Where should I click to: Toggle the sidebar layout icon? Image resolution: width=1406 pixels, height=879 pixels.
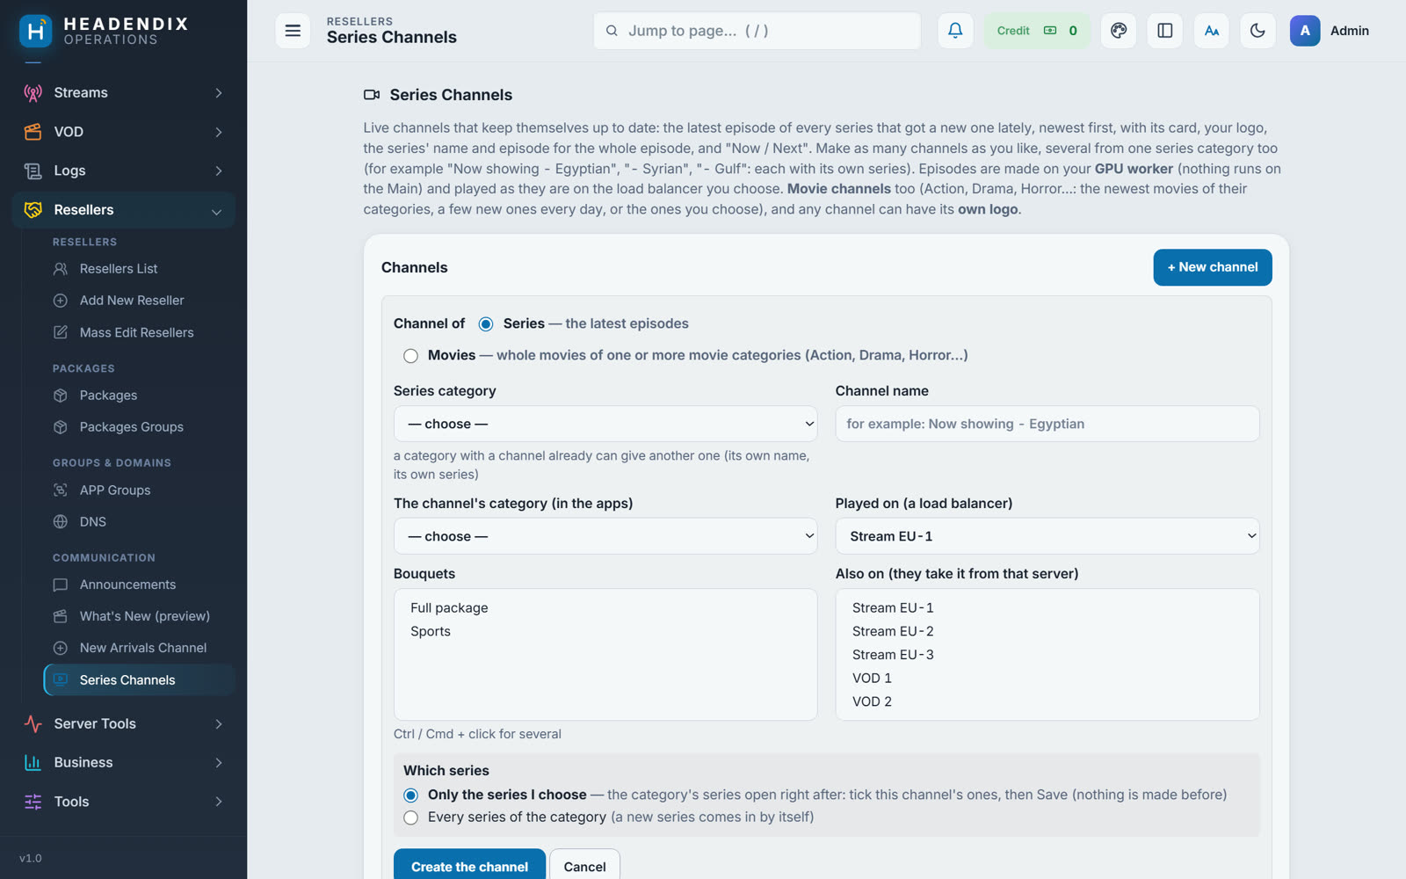(x=1165, y=31)
